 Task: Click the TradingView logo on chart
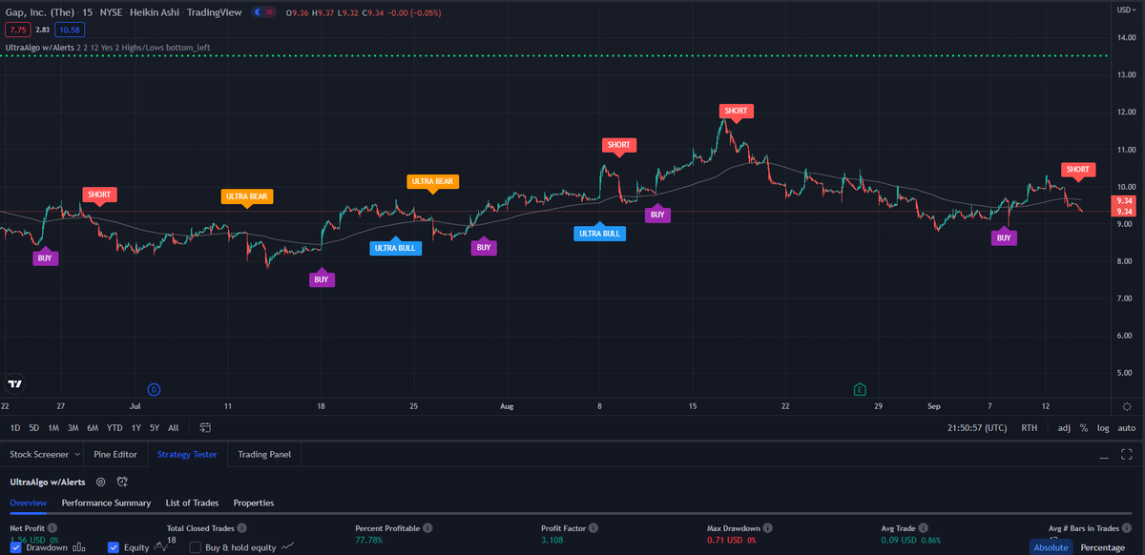(14, 384)
